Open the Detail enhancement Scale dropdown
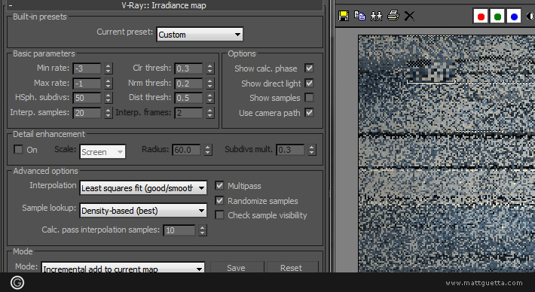Viewport: 535px width, 292px height. (102, 152)
